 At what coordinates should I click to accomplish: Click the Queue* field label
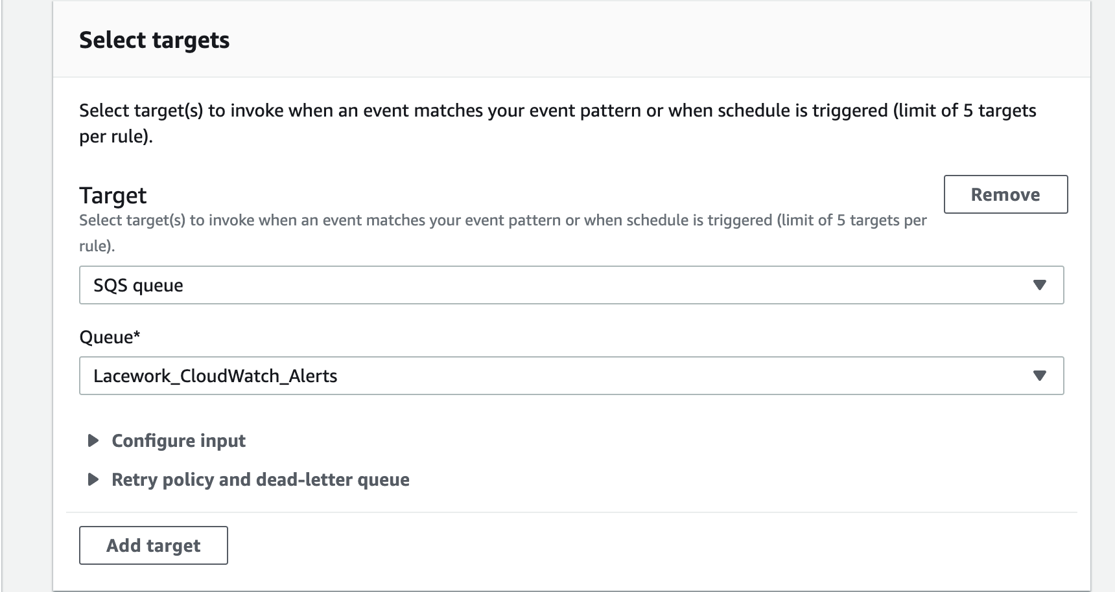tap(110, 337)
